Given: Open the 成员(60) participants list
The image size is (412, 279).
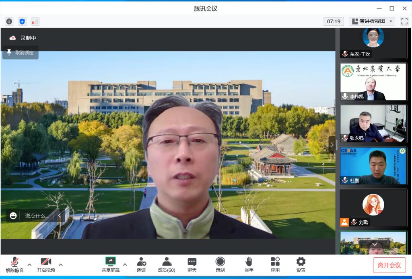Looking at the screenshot, I should click(x=166, y=264).
